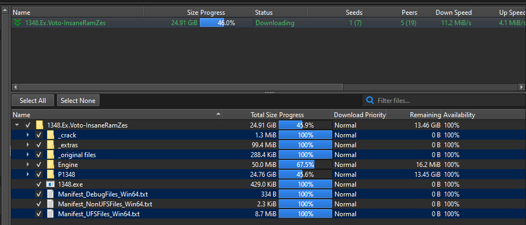The width and height of the screenshot is (526, 225).
Task: Click the magnifier icon in filter box
Action: click(x=371, y=100)
